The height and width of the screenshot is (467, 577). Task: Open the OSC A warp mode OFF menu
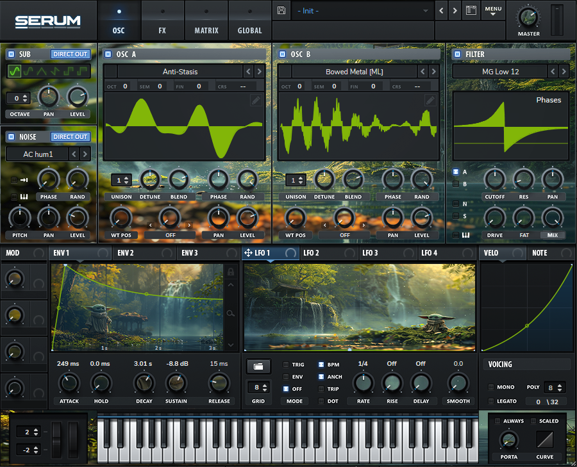pyautogui.click(x=171, y=235)
